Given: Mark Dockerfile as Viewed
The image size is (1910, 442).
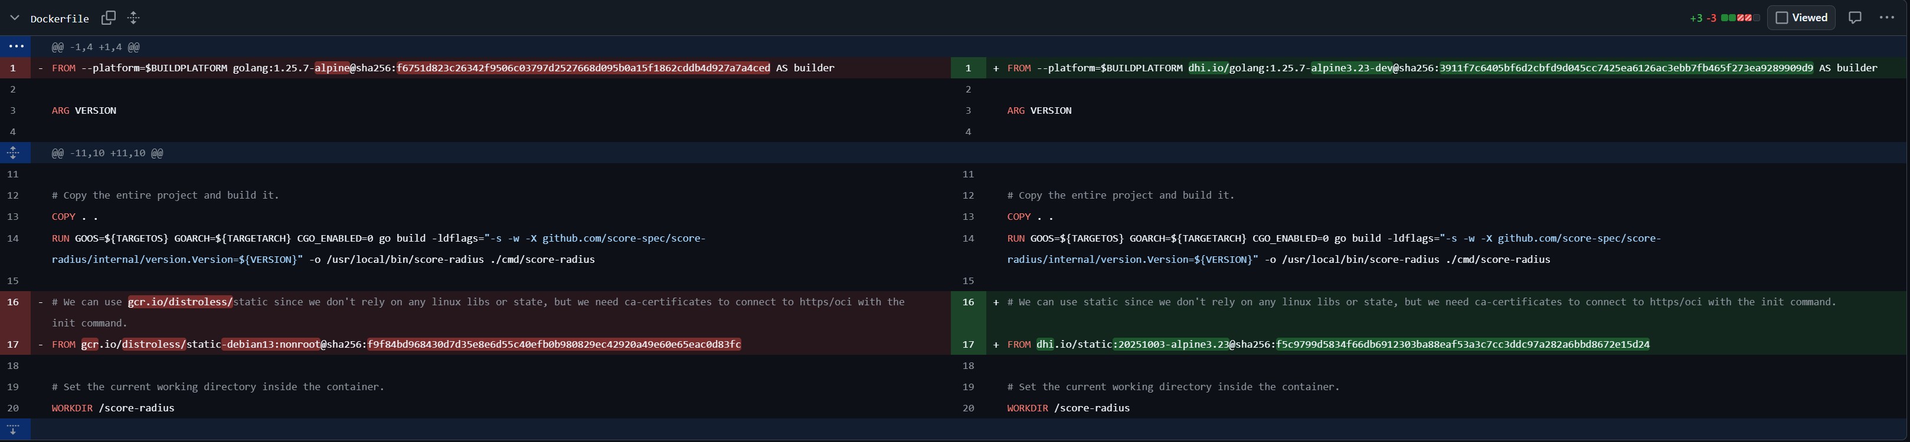Looking at the screenshot, I should click(1800, 18).
